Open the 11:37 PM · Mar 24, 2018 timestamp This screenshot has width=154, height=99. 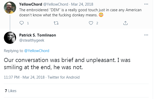(24, 77)
